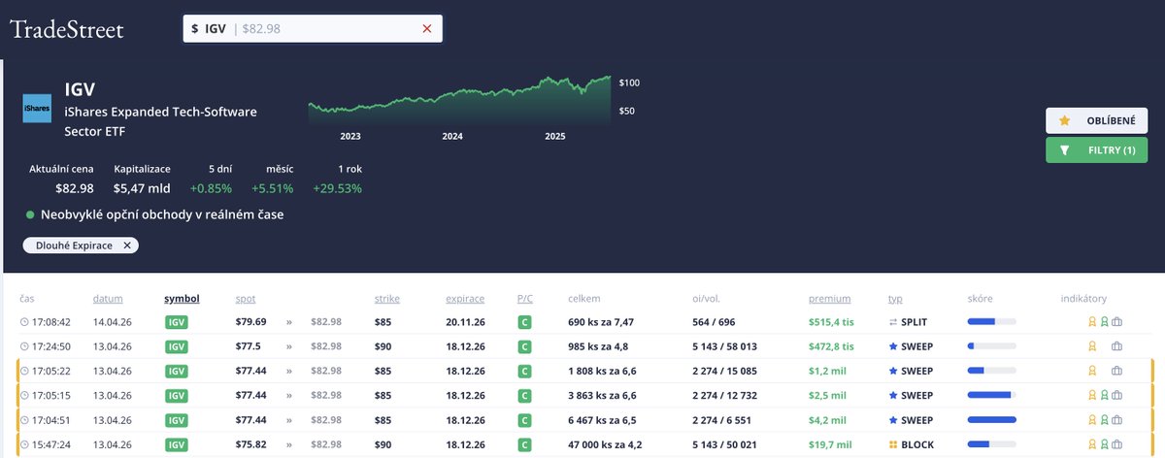Viewport: 1165px width, 458px height.
Task: Click briefcase indicator in 17:24:50 row
Action: tap(1117, 345)
